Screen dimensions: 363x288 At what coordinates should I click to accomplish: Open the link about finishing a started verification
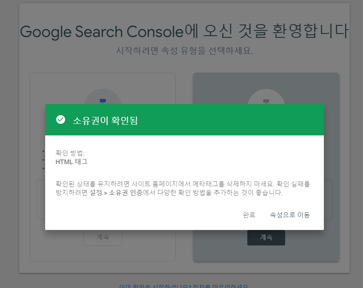(x=184, y=286)
